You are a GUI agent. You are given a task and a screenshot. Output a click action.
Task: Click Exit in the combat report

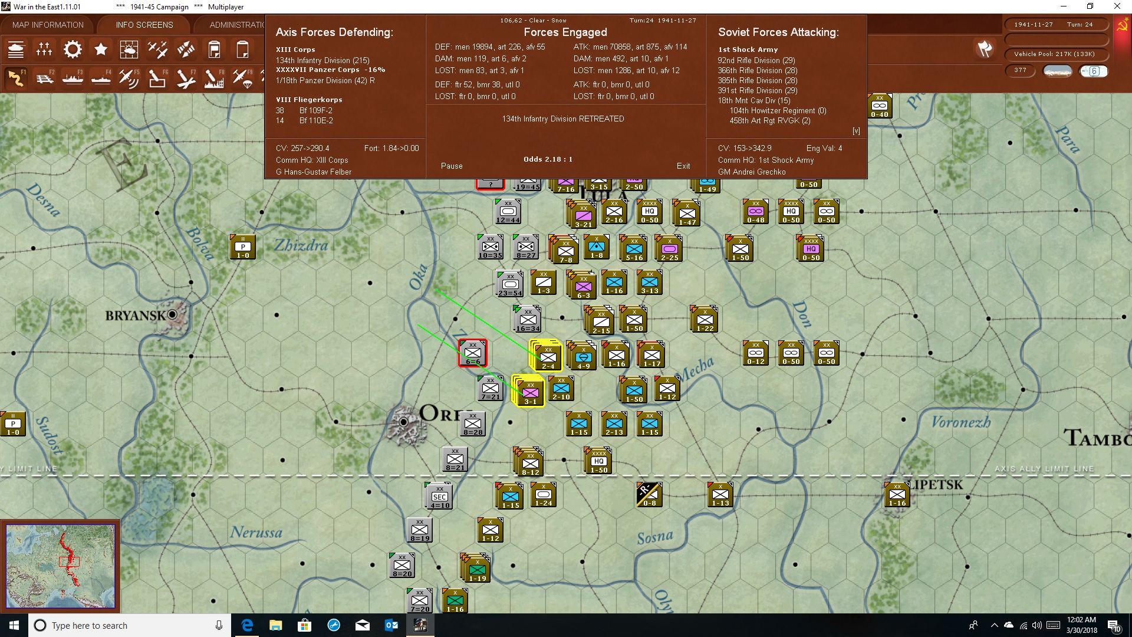683,166
